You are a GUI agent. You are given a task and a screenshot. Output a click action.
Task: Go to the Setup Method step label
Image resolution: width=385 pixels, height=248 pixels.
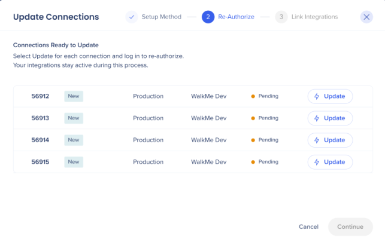161,17
